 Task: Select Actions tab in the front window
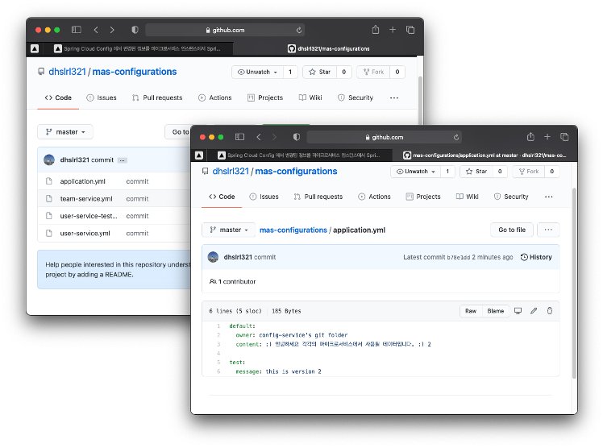[x=374, y=197]
